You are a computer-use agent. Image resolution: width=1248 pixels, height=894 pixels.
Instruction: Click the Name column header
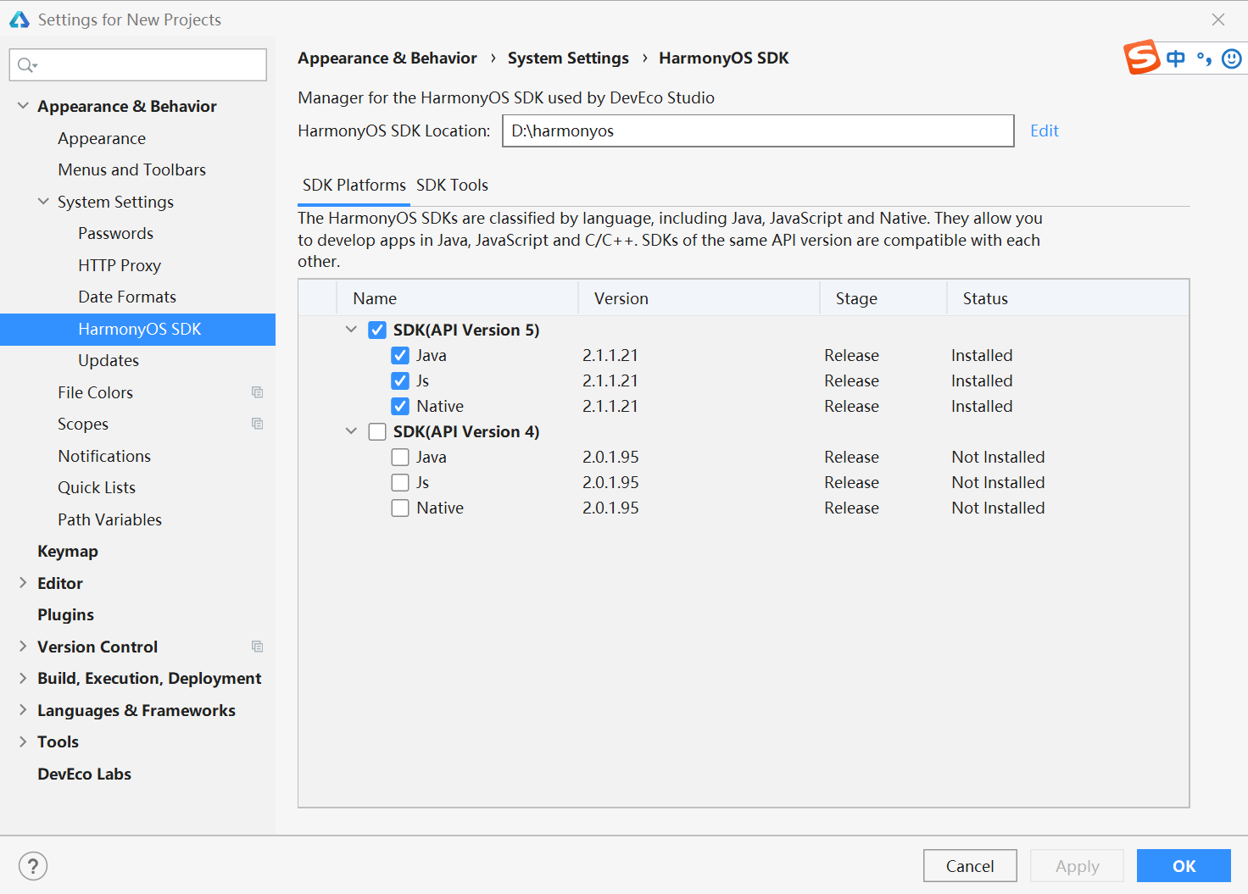458,298
